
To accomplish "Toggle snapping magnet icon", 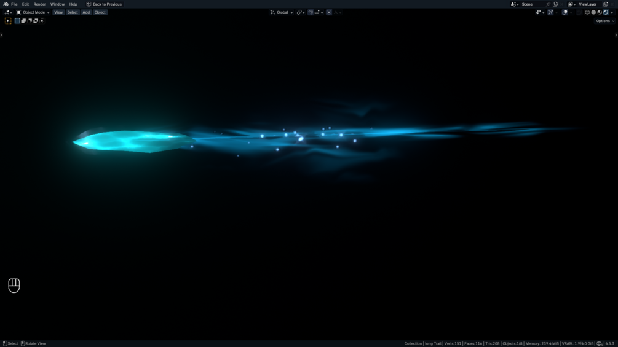I will [311, 12].
